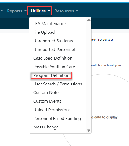This screenshot has width=129, height=146.
Task: Click the school year input field
Action: click(121, 40)
